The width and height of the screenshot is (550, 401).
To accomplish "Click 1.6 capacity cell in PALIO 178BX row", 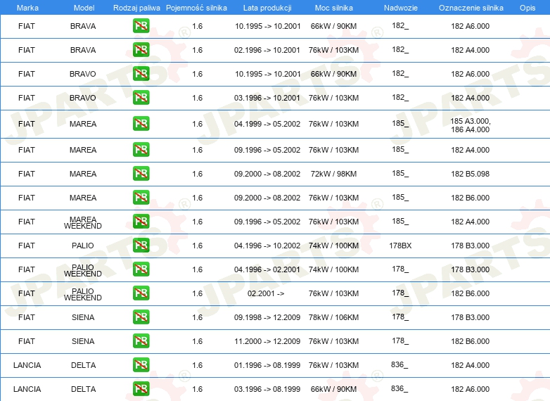I will point(197,246).
